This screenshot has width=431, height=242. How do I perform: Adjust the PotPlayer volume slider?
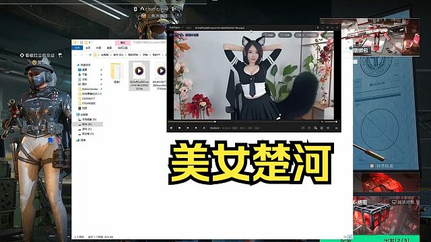[331, 122]
